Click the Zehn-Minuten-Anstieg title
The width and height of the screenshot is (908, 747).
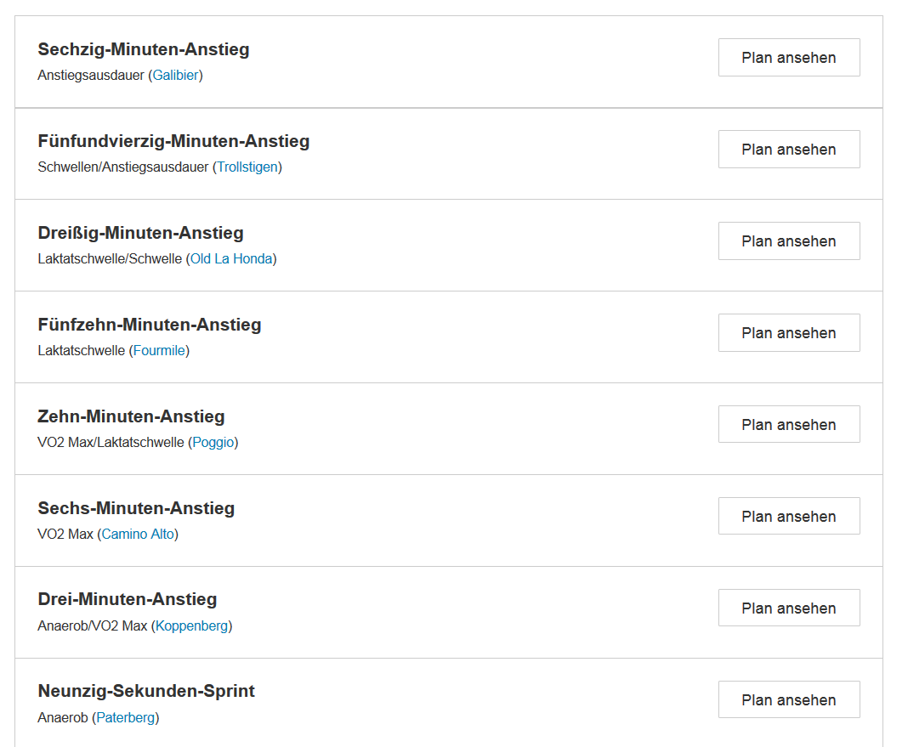[131, 416]
